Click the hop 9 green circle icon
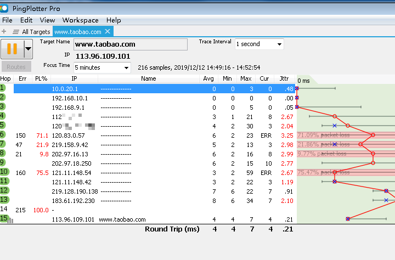395x260 pixels. [x=3, y=162]
